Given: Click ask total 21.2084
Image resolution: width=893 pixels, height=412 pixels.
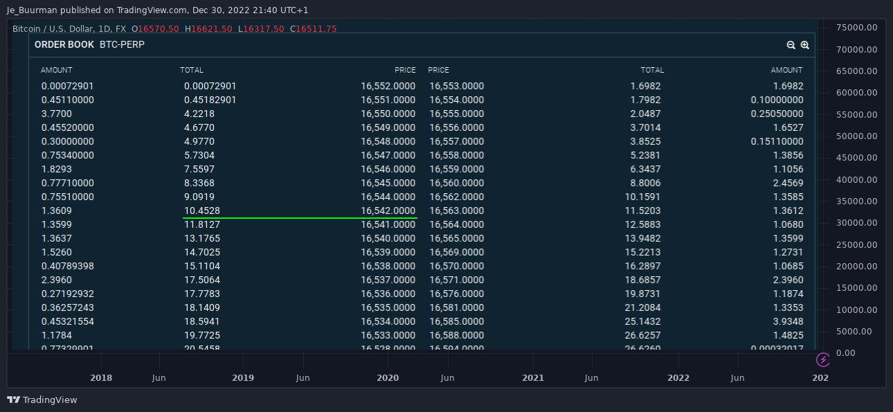Looking at the screenshot, I should coord(643,307).
